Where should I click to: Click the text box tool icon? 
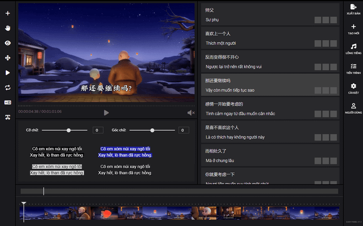(x=8, y=117)
